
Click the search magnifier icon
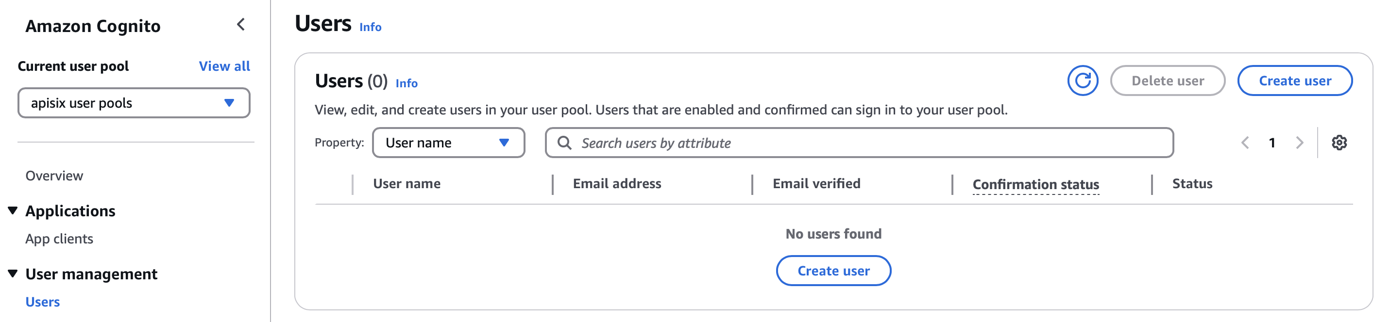pos(564,143)
